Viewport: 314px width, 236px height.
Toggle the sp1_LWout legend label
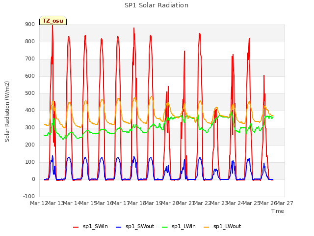click(227, 226)
